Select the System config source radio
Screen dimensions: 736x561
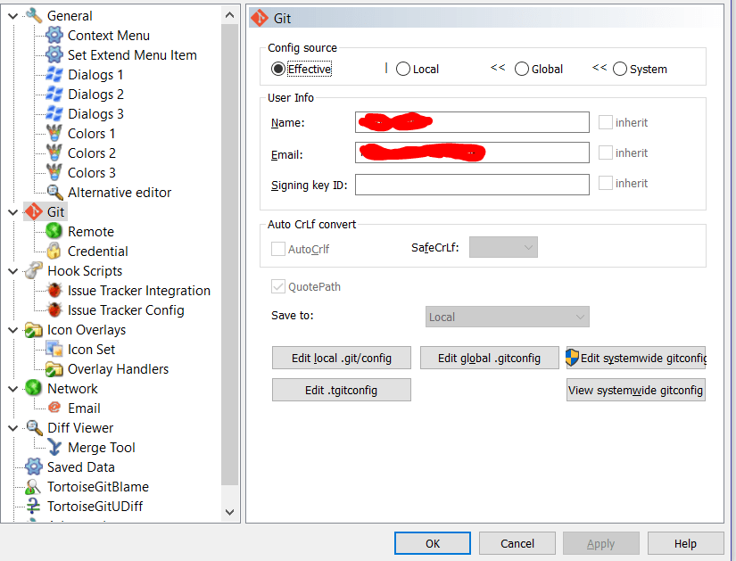[620, 69]
